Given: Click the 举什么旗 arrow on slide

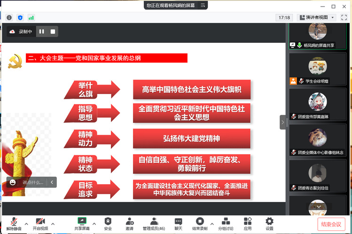Looking at the screenshot, I should [x=92, y=90].
